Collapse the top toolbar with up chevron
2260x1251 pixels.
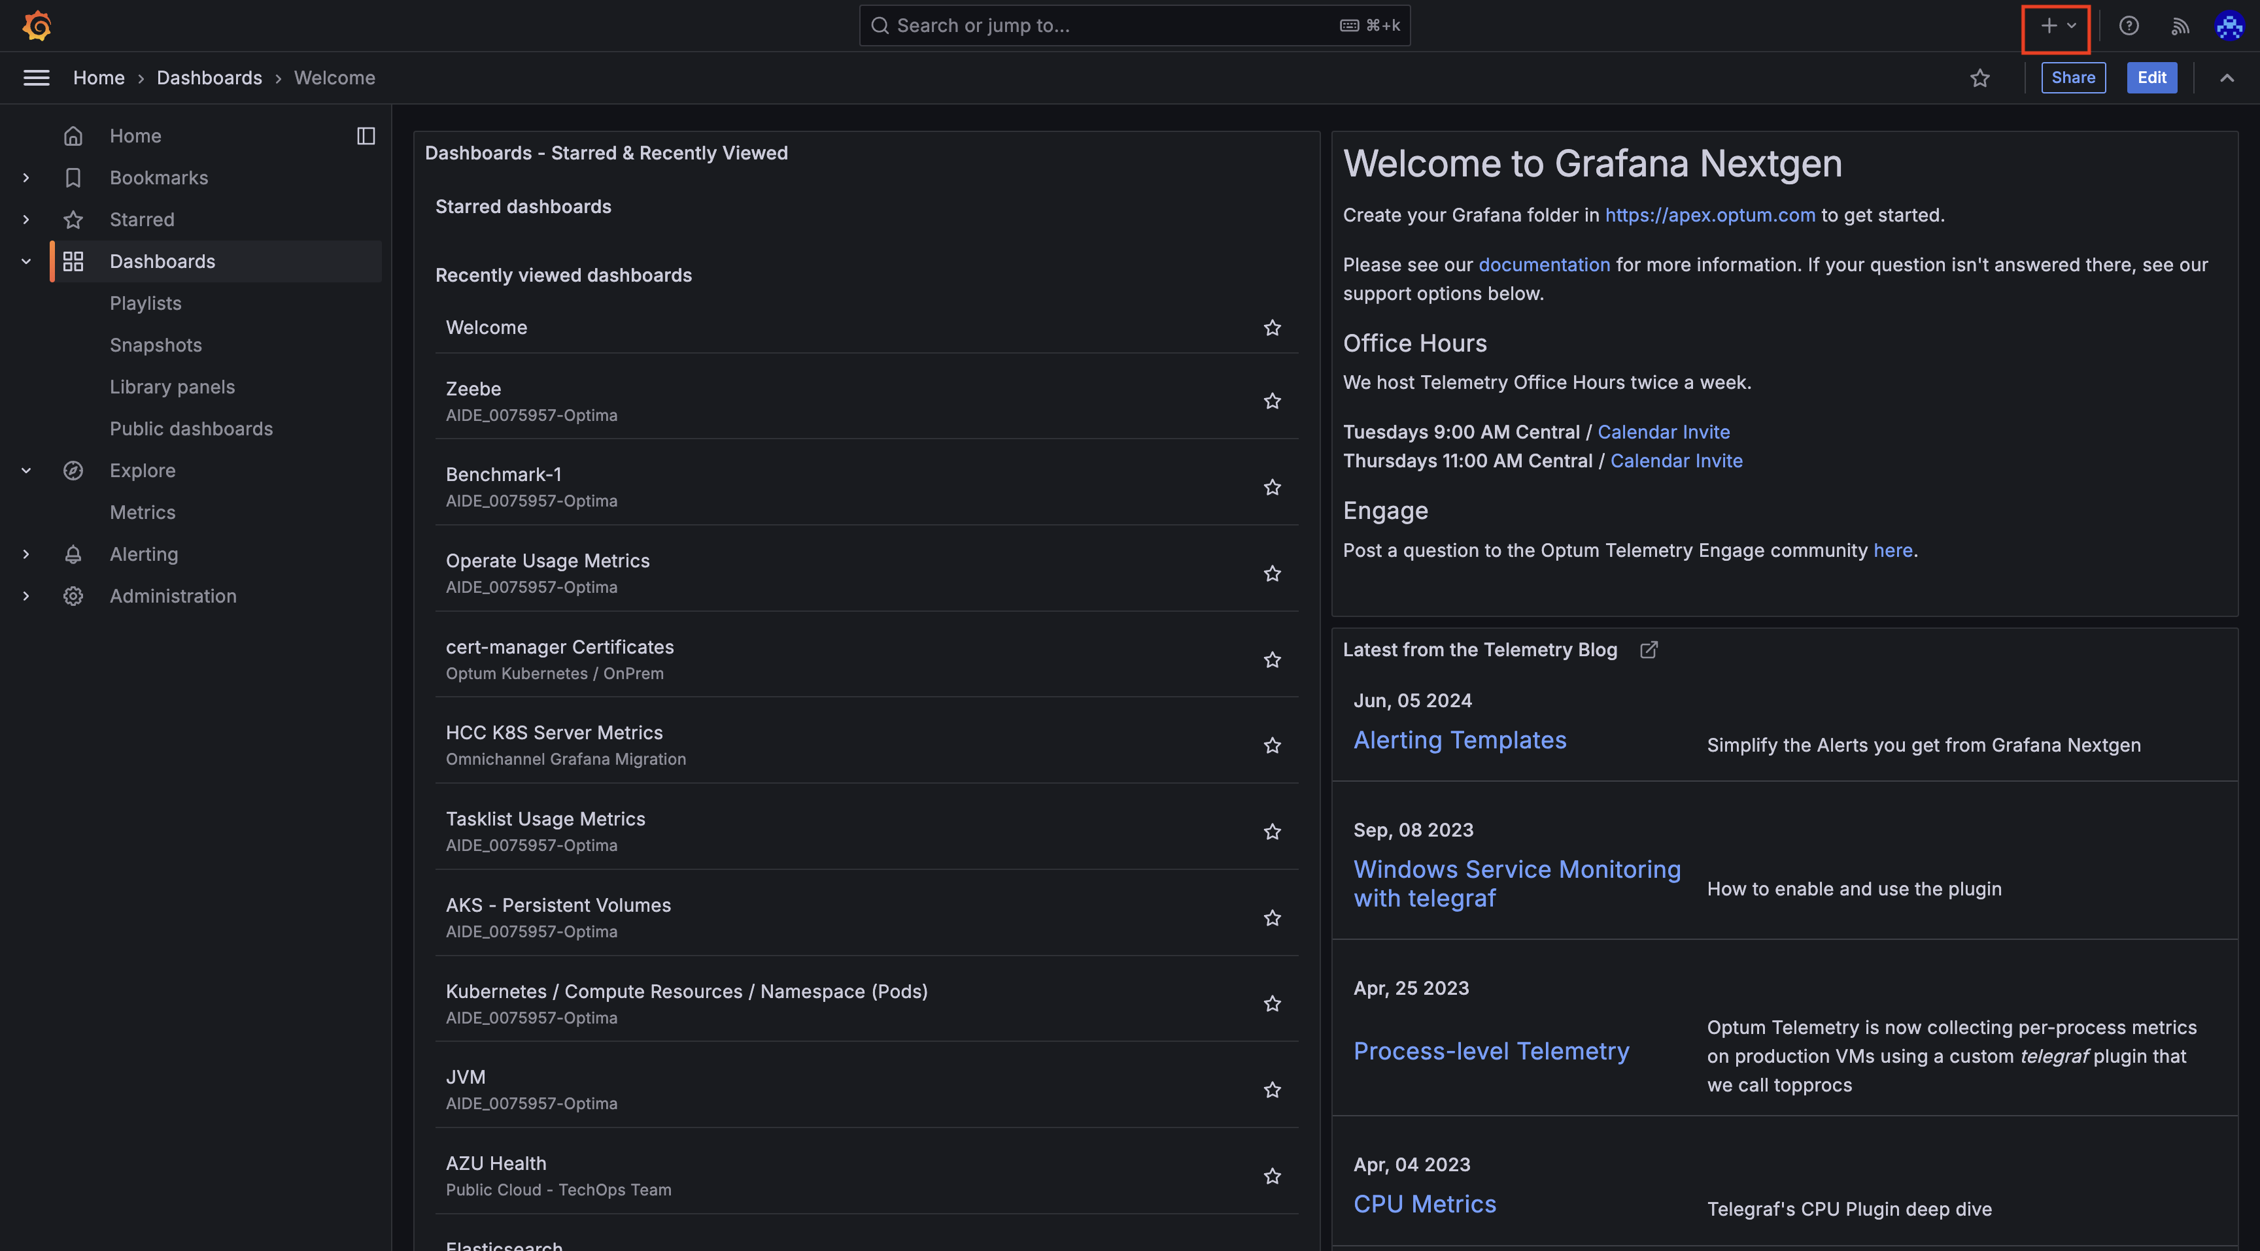(2226, 78)
